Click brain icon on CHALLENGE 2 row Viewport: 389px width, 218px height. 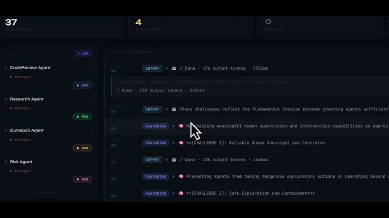(181, 193)
